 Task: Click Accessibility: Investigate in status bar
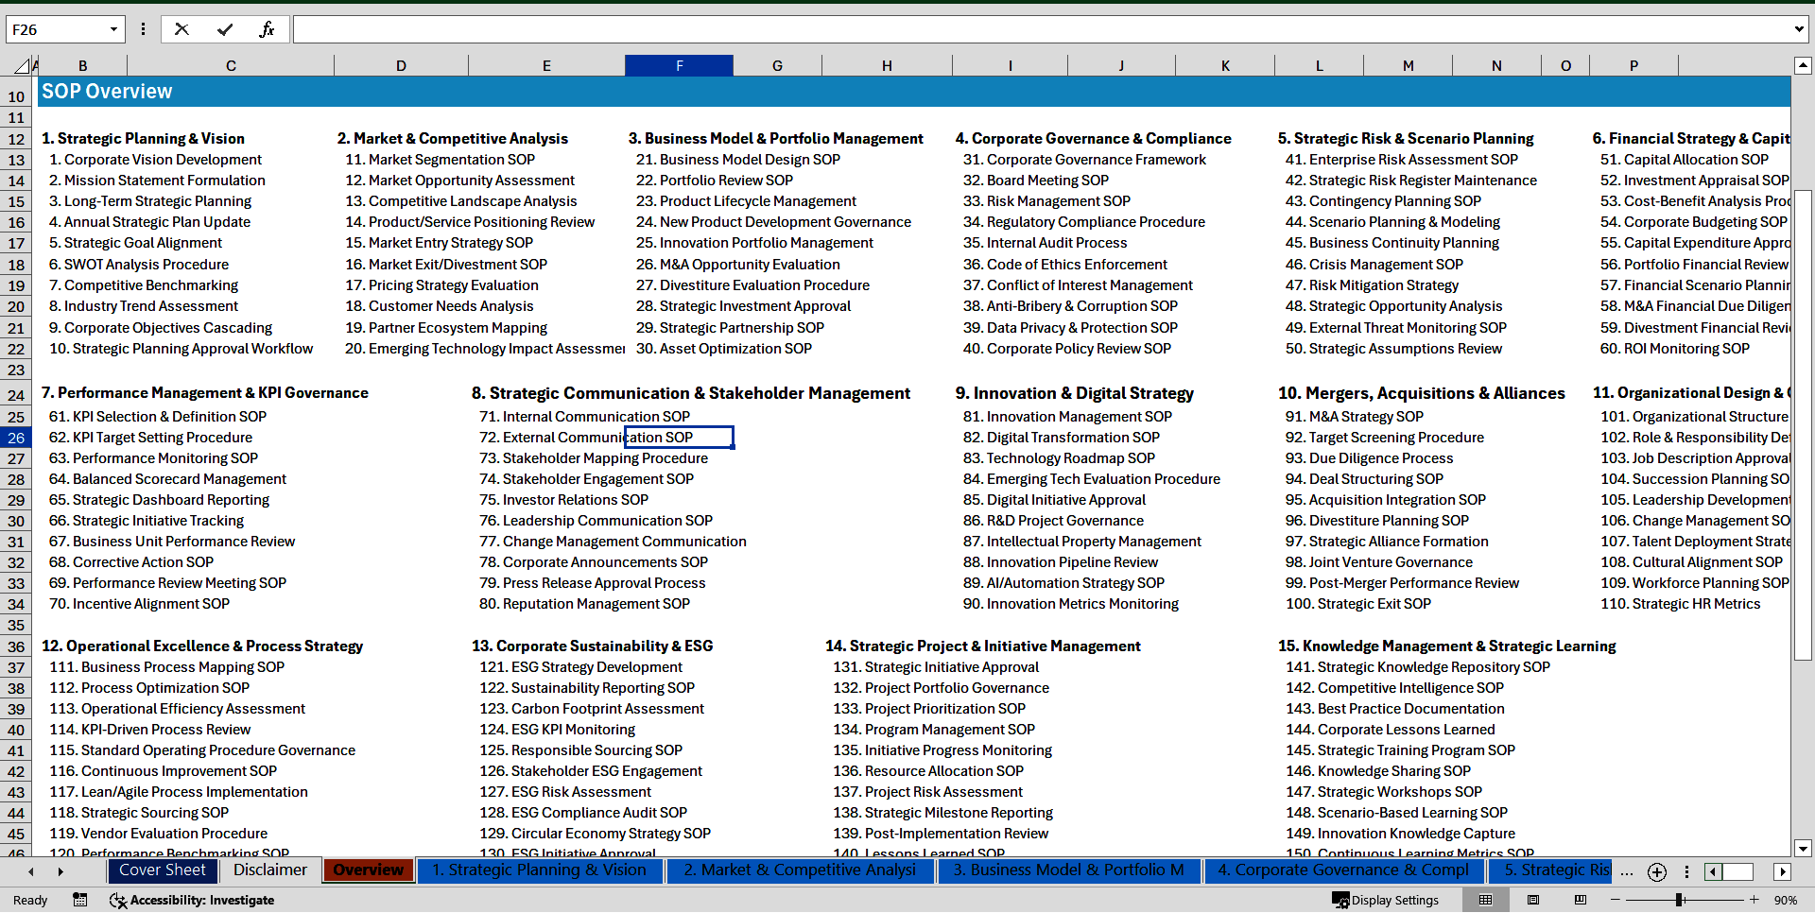pyautogui.click(x=193, y=900)
